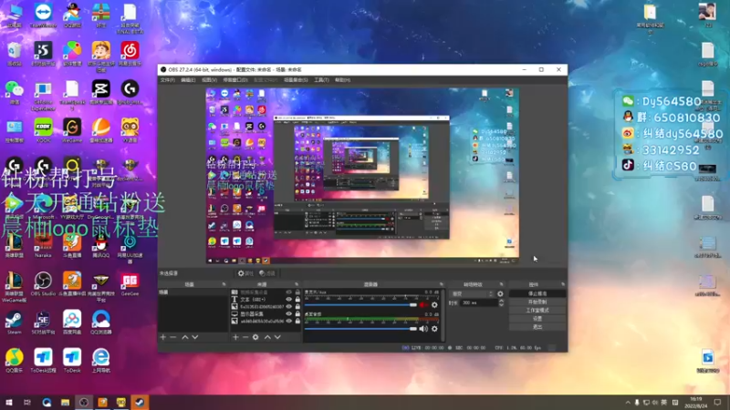Select 显示器采集 source row
The image size is (730, 410).
pyautogui.click(x=266, y=313)
